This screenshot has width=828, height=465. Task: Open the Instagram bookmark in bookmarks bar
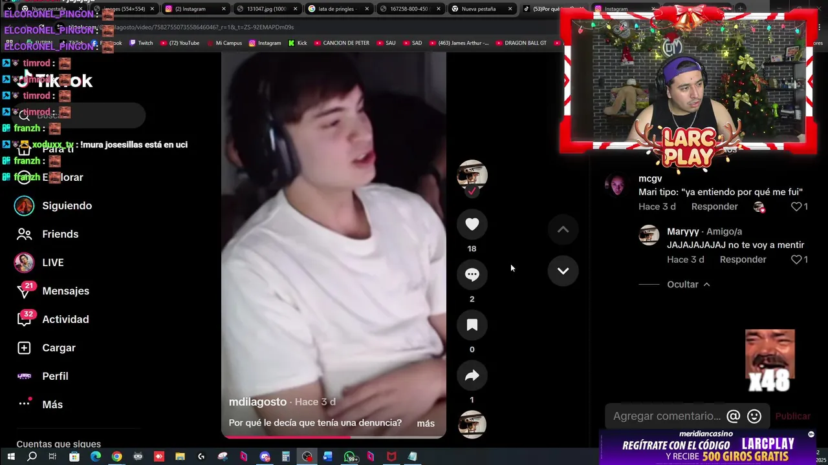tap(265, 43)
